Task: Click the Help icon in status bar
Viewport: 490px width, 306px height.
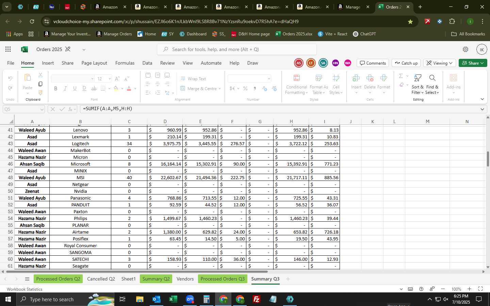Action: pyautogui.click(x=421, y=289)
